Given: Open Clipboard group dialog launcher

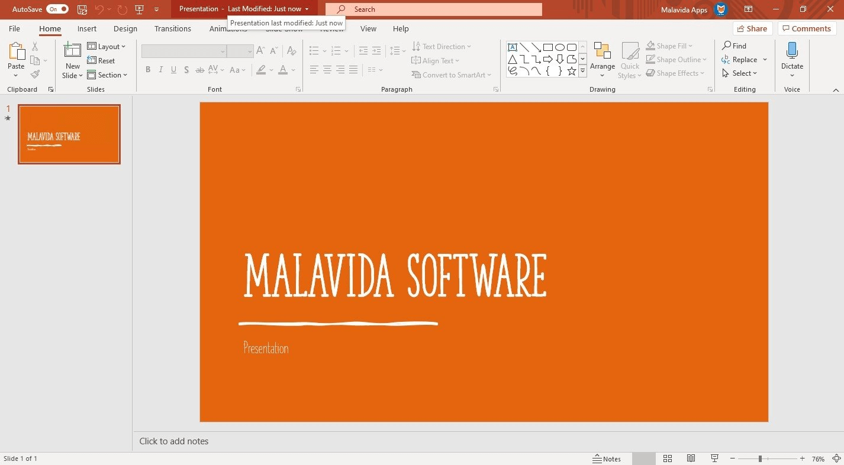Looking at the screenshot, I should pyautogui.click(x=50, y=89).
